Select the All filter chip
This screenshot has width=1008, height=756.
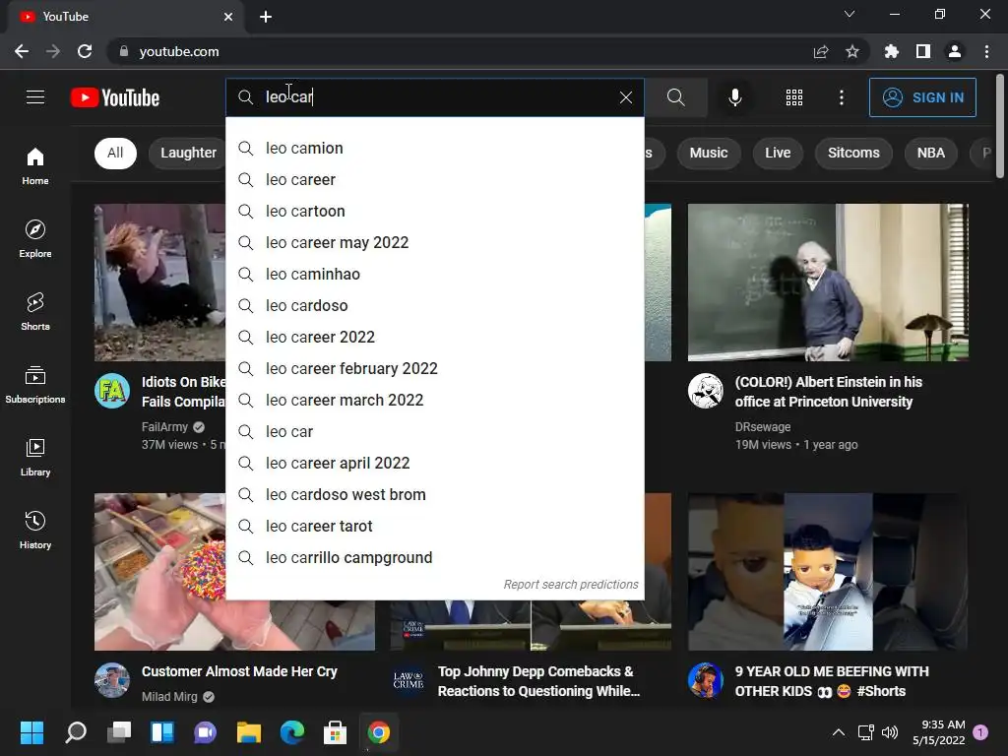pyautogui.click(x=115, y=153)
